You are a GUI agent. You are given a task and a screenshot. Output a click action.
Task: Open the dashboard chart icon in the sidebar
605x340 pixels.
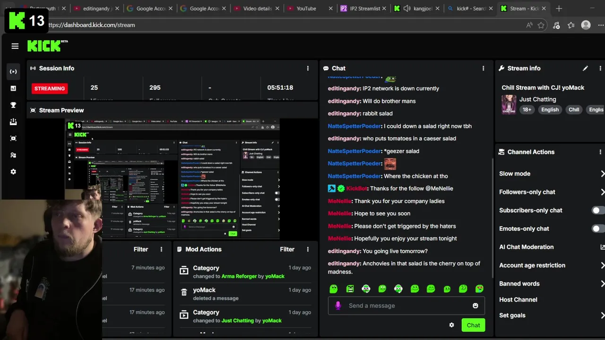[x=13, y=88]
